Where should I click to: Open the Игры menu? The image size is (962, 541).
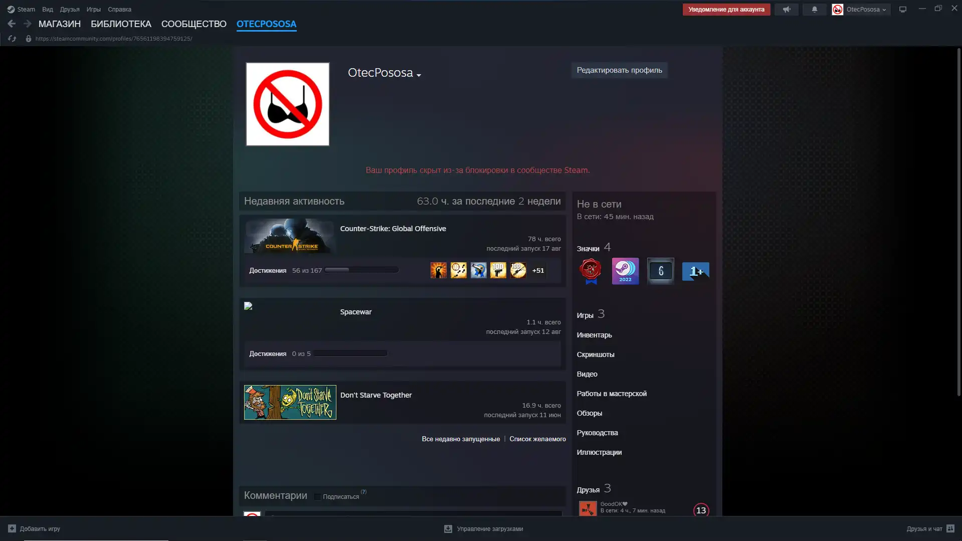point(93,10)
